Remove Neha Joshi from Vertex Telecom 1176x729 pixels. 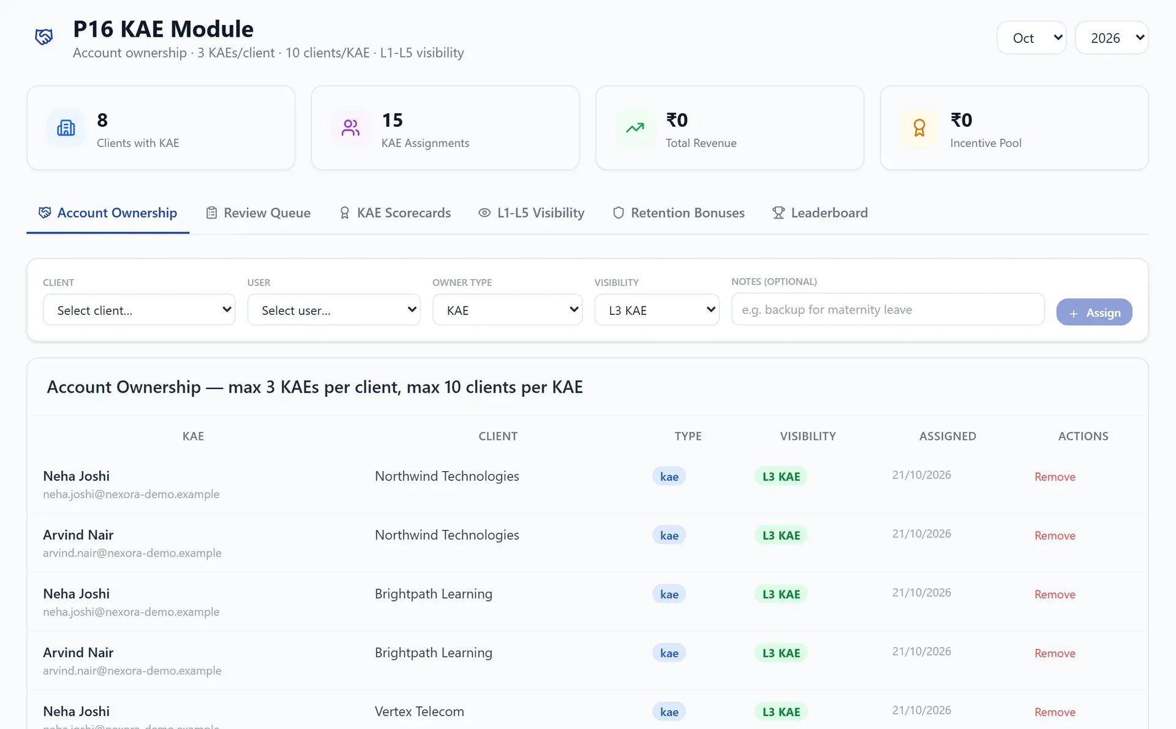pyautogui.click(x=1055, y=712)
